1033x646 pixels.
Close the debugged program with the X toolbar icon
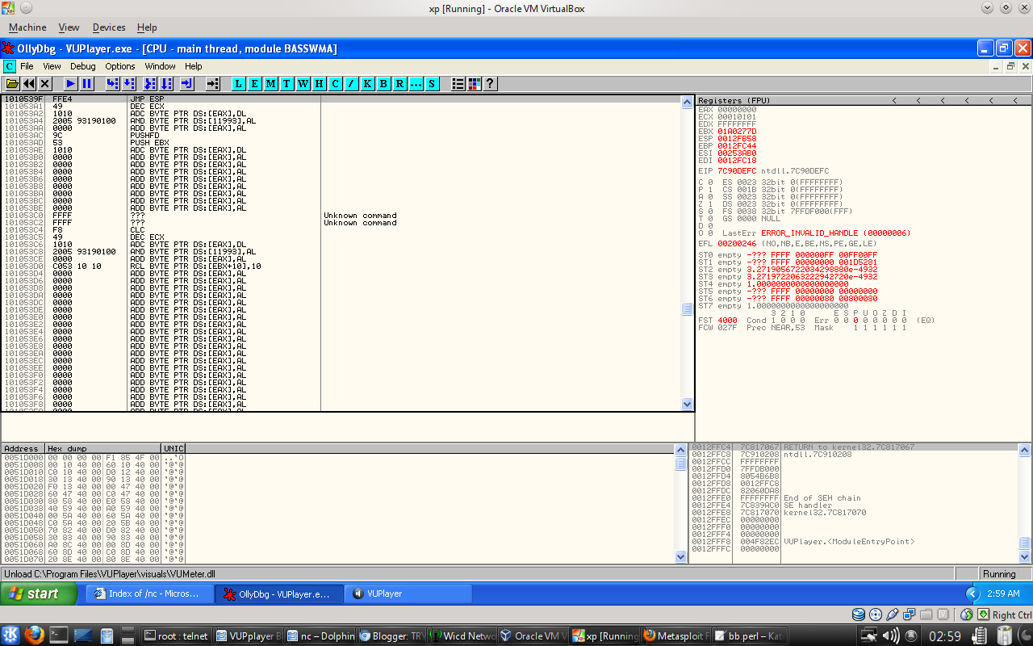[x=45, y=83]
